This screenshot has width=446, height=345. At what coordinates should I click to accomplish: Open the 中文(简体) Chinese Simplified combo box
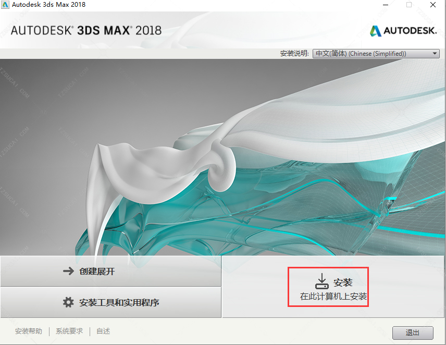coord(376,54)
